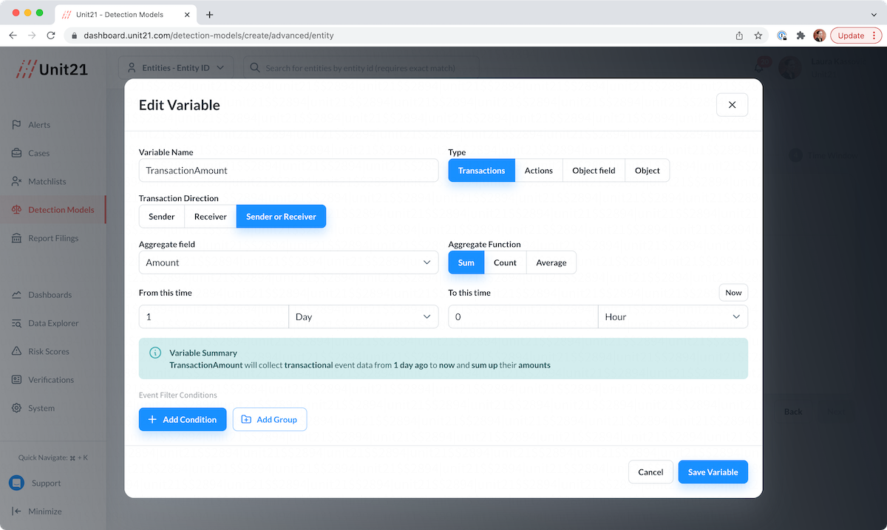The image size is (887, 530).
Task: Click the Cases briefcase icon
Action: [x=16, y=153]
